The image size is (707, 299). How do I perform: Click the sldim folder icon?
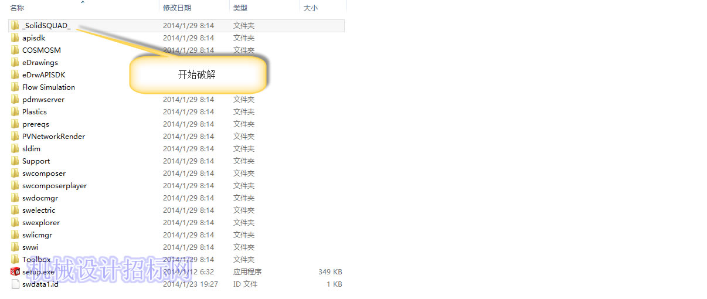point(15,149)
